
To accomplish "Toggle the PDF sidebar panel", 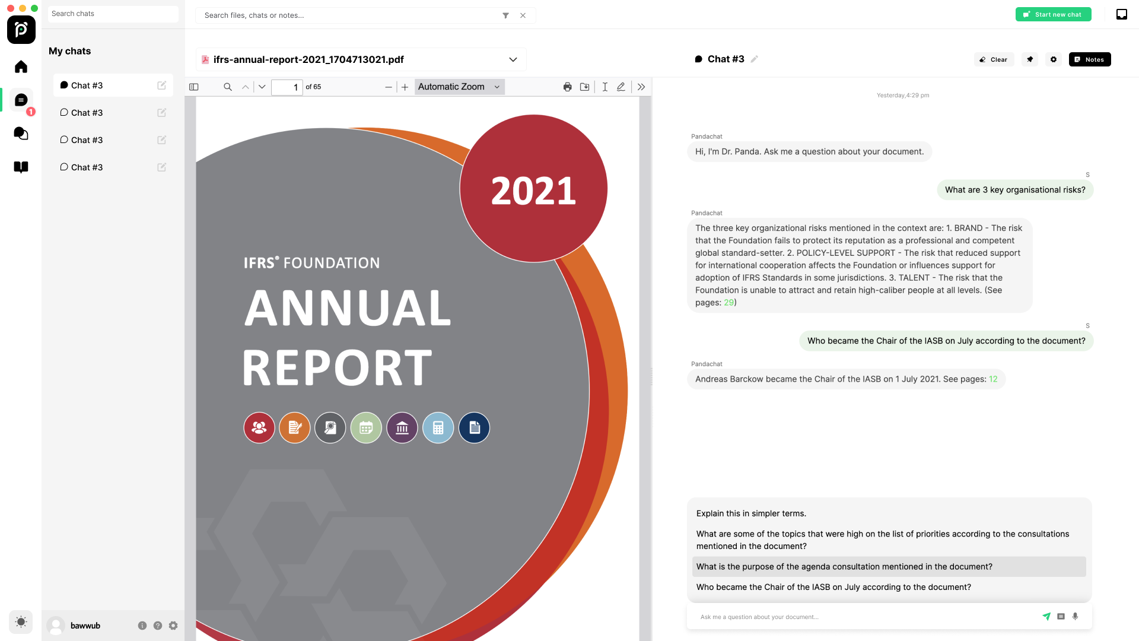I will [x=194, y=87].
